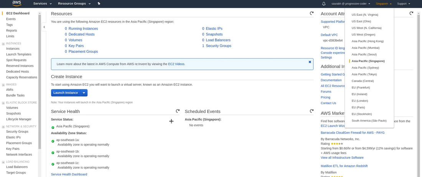Select Asia Pacific (Tokyo) region
The height and width of the screenshot is (177, 422).
pyautogui.click(x=364, y=74)
